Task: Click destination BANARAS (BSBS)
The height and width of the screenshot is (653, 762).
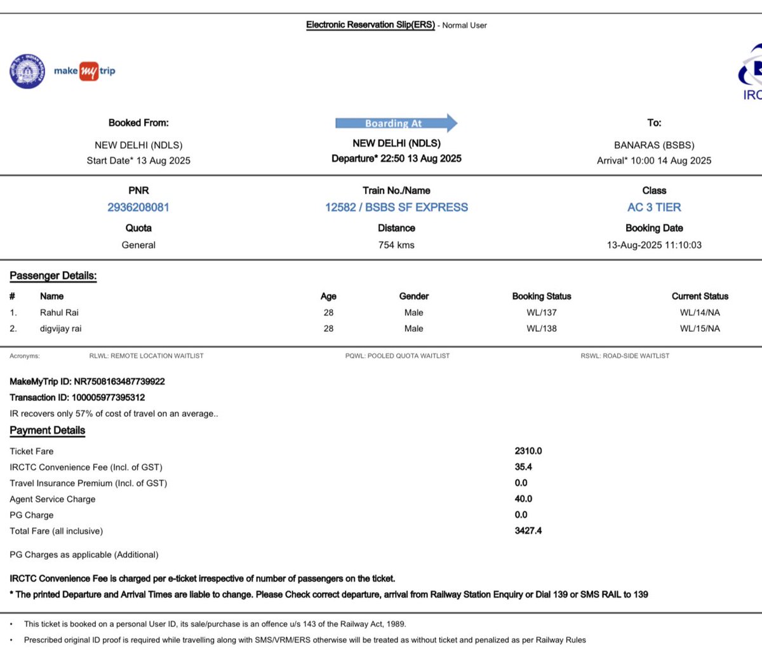Action: point(654,145)
